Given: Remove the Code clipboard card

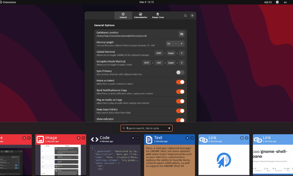Looking at the screenshot, I should pyautogui.click(x=138, y=138).
